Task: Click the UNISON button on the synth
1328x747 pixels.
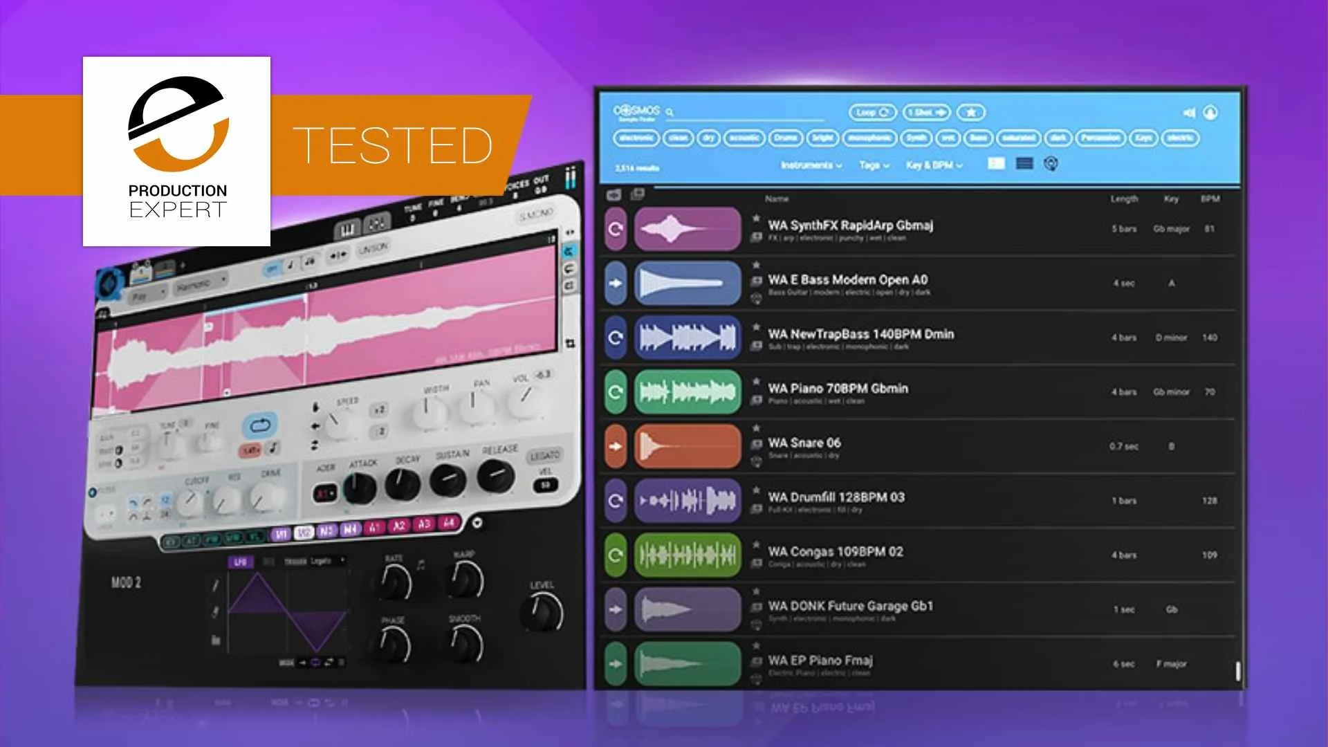Action: click(373, 249)
